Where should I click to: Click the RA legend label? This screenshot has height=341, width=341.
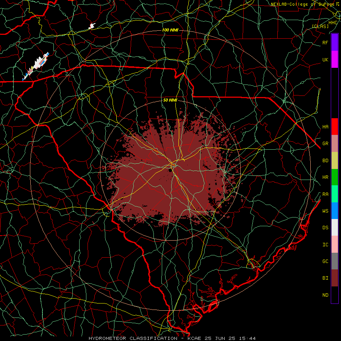click(x=325, y=194)
